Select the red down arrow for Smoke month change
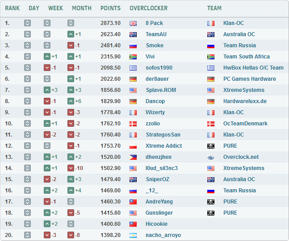Screen dimensions: 289x241 (71, 46)
